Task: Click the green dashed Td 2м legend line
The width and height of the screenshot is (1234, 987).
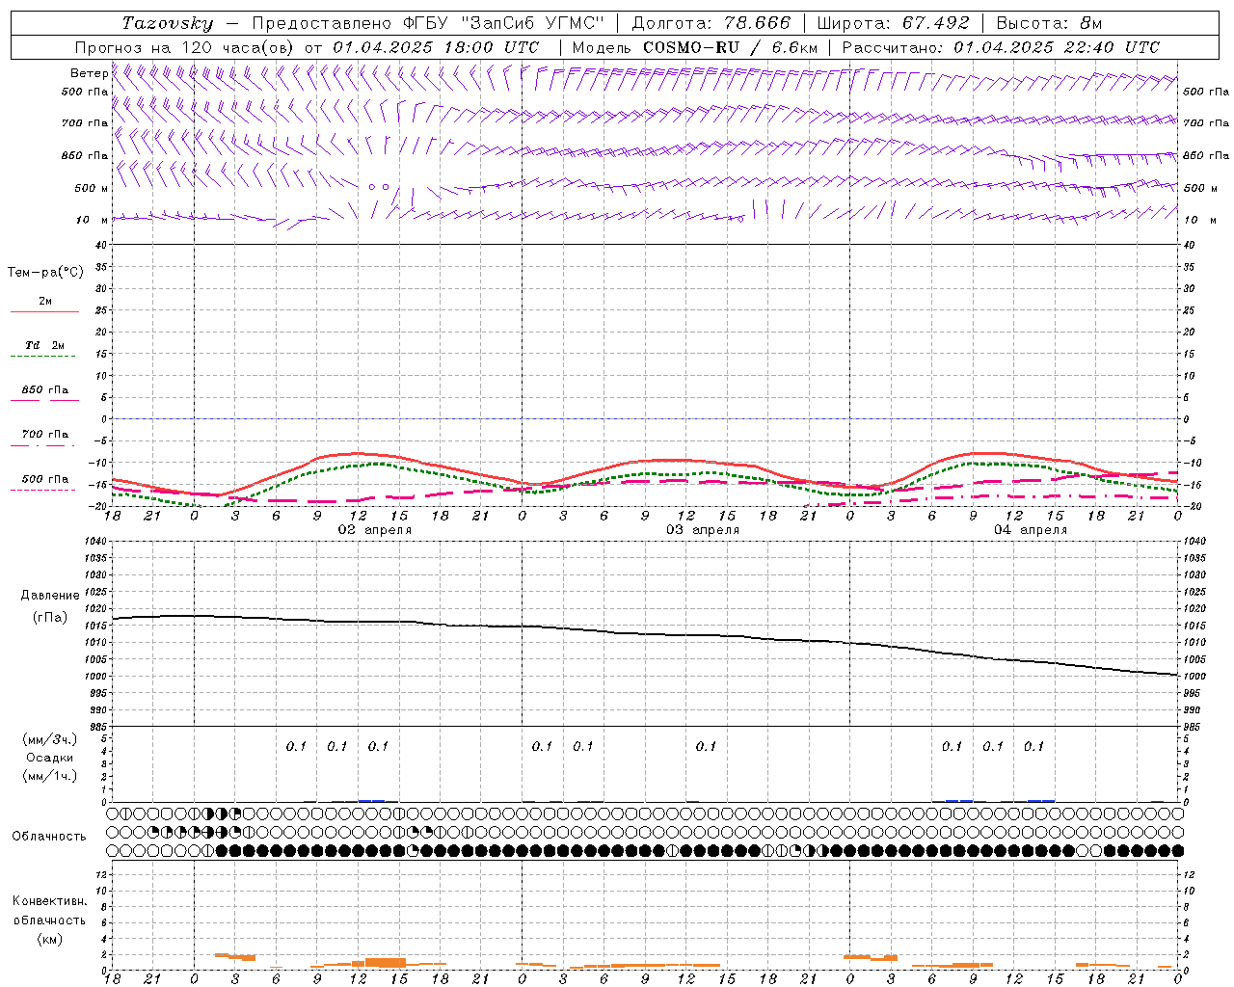Action: (x=42, y=357)
